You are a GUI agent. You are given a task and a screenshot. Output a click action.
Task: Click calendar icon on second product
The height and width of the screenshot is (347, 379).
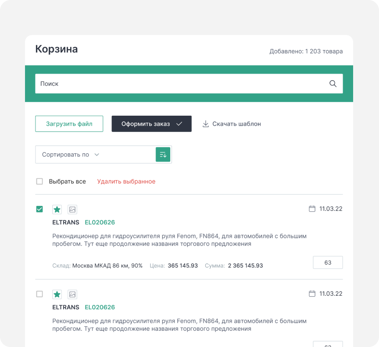tap(312, 294)
